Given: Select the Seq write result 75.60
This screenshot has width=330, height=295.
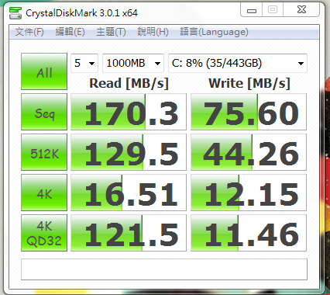Looking at the screenshot, I should pos(249,112).
